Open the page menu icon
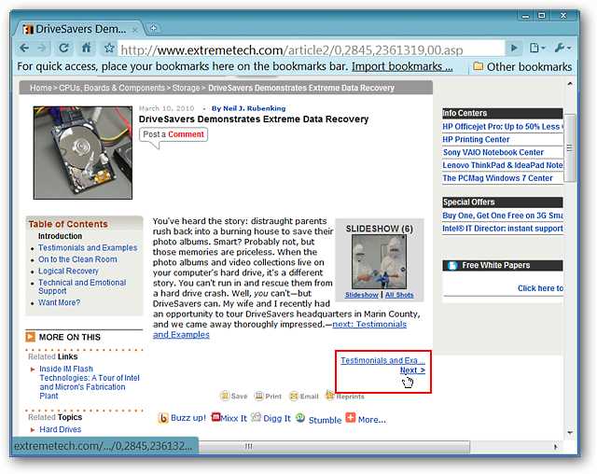The image size is (597, 474). tap(537, 48)
